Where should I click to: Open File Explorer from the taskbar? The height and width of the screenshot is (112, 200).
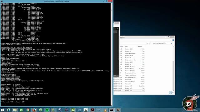click(15, 110)
